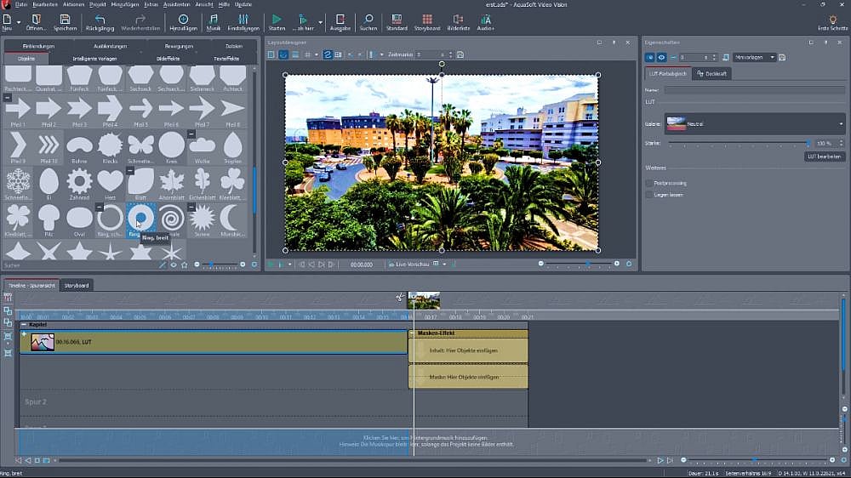Click the Ausgabe export icon
851x478 pixels.
point(340,19)
